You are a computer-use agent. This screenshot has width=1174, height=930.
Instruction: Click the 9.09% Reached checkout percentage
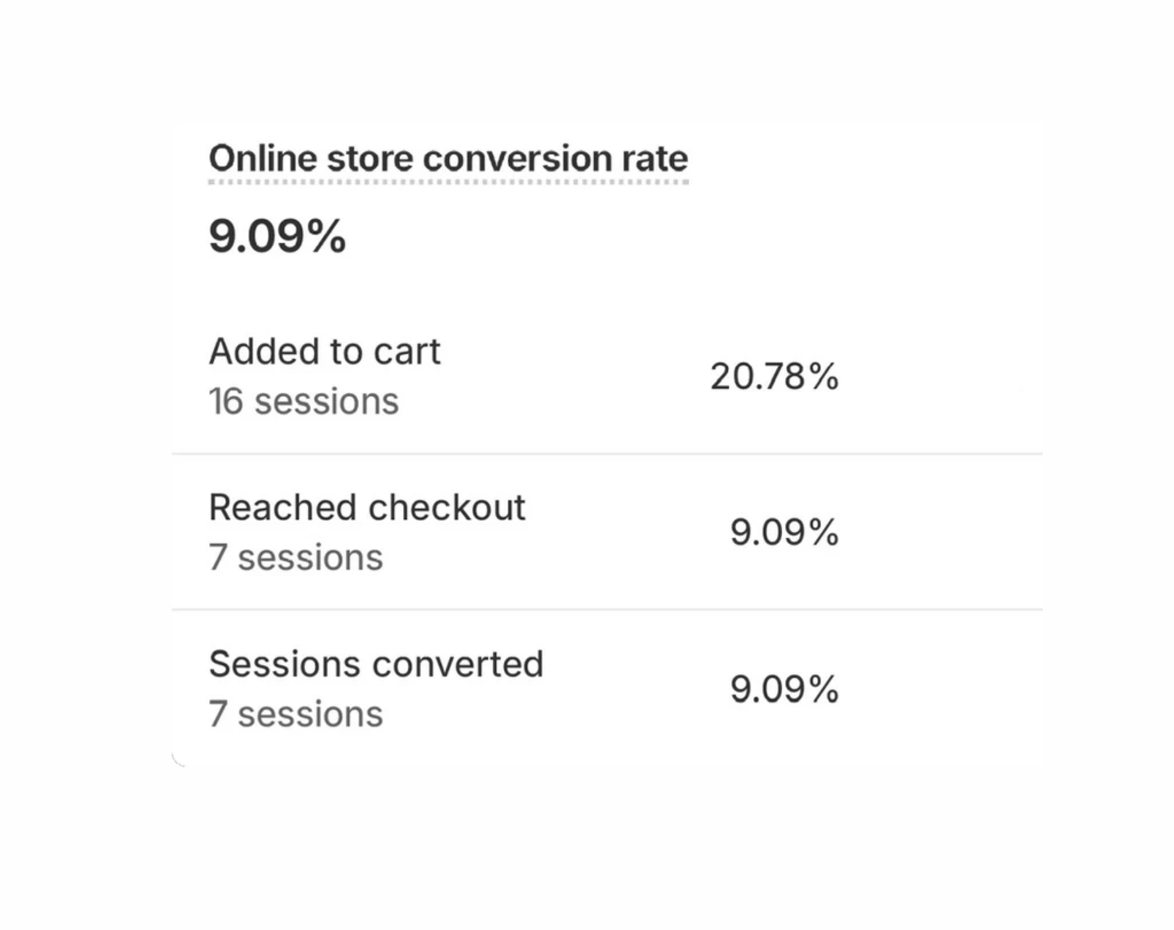tap(784, 532)
